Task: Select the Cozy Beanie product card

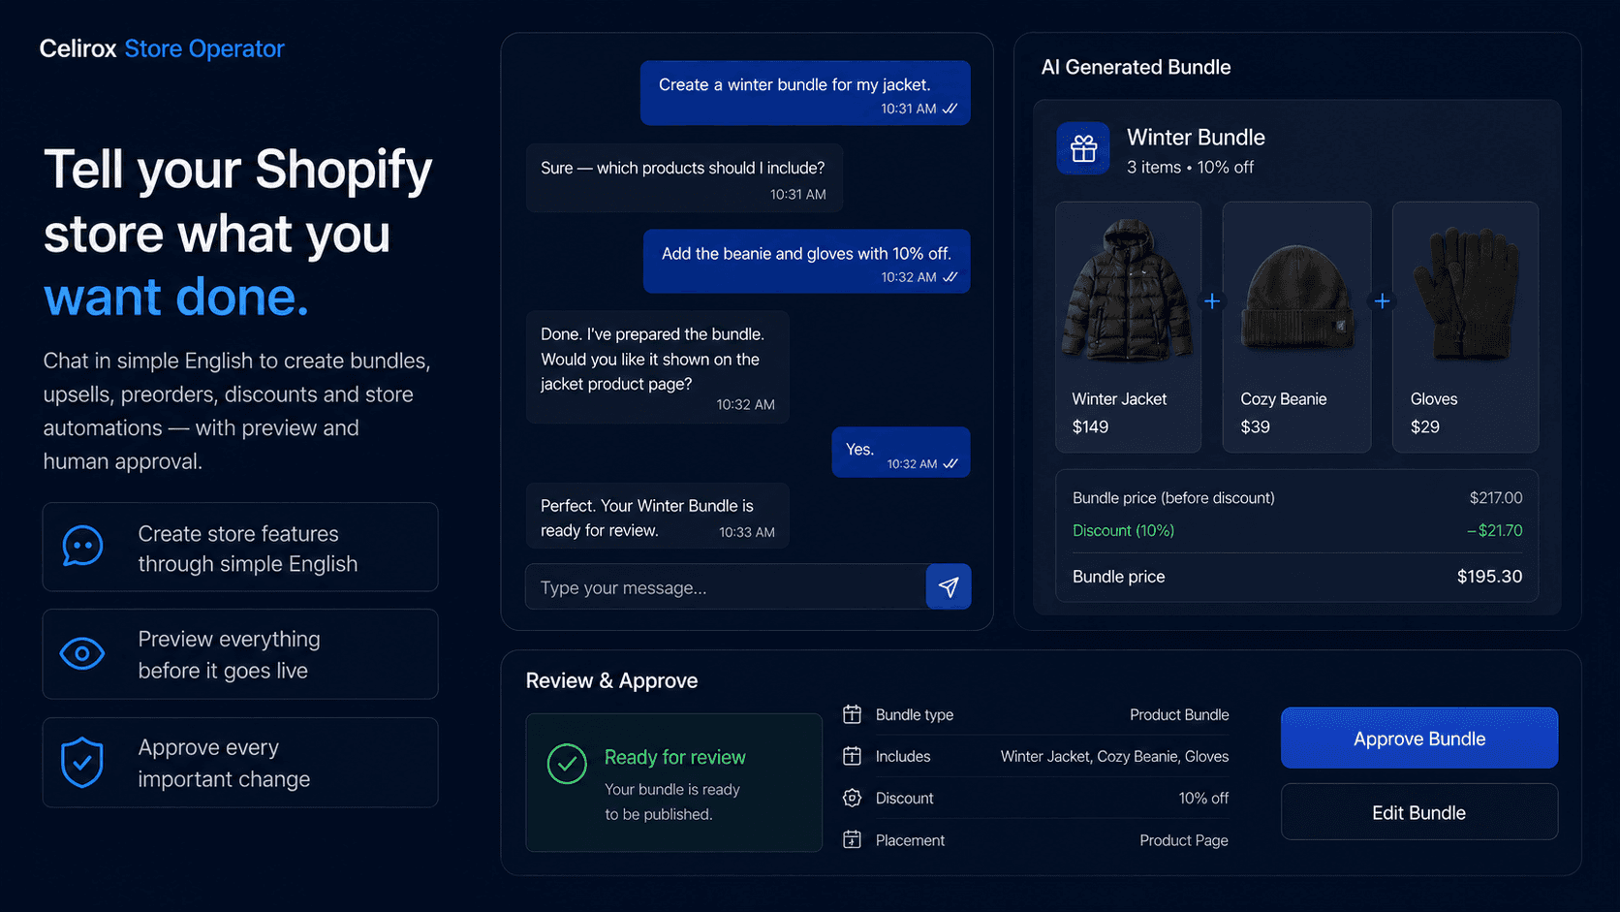Action: (1296, 328)
